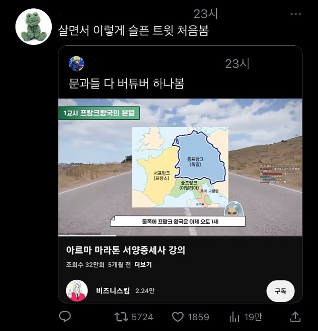Viewport: 318px width, 331px height.
Task: Open the Frankish kingdom map video thumbnail
Action: (180, 167)
